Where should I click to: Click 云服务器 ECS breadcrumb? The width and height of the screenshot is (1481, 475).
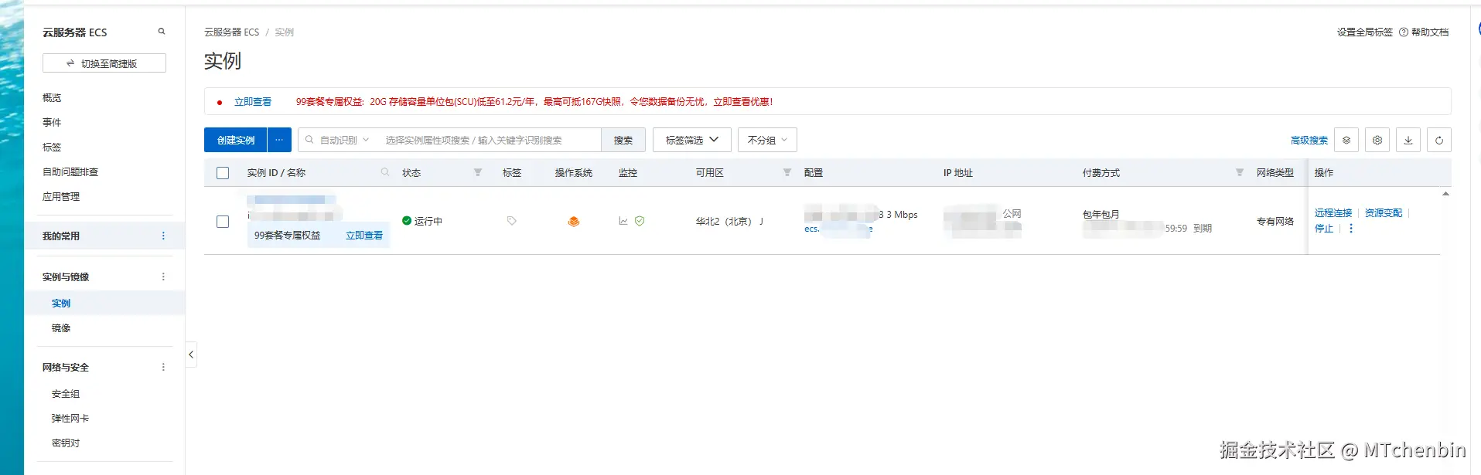pyautogui.click(x=231, y=32)
